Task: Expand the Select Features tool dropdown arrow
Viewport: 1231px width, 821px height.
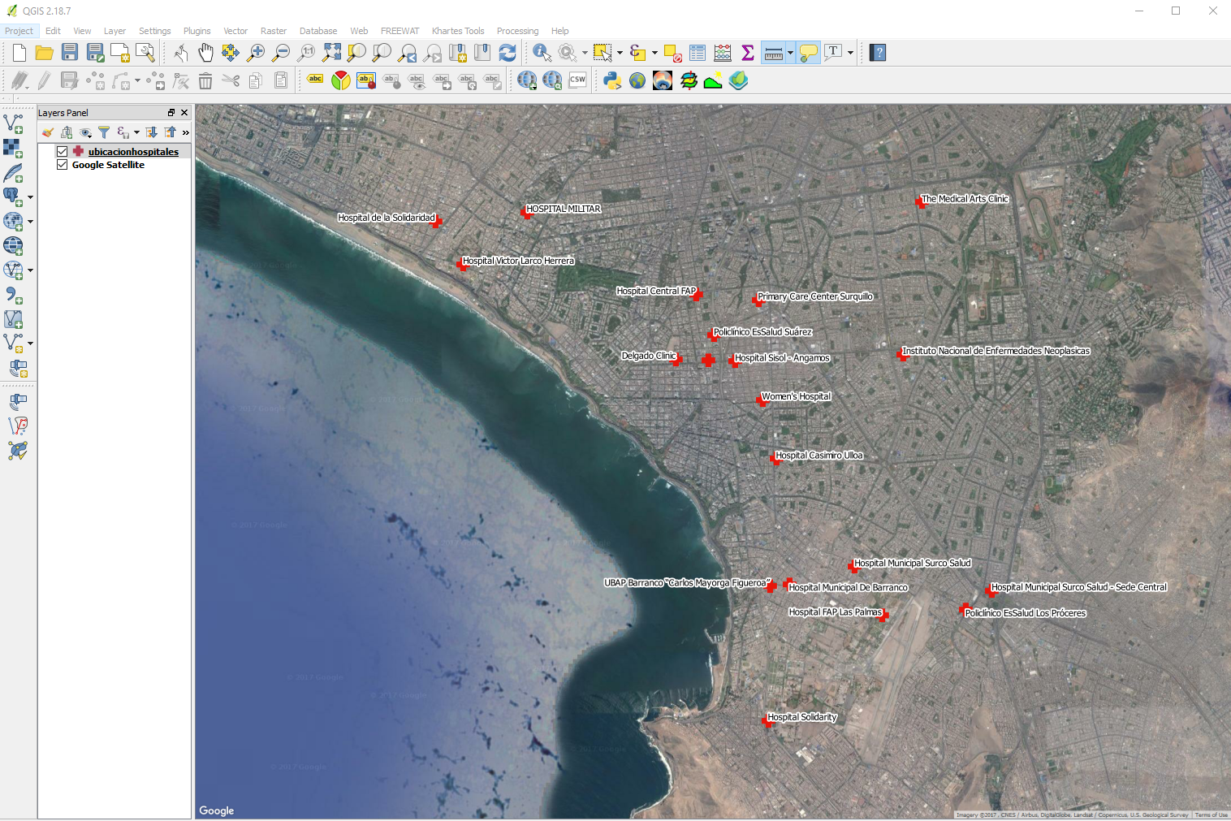Action: [620, 53]
